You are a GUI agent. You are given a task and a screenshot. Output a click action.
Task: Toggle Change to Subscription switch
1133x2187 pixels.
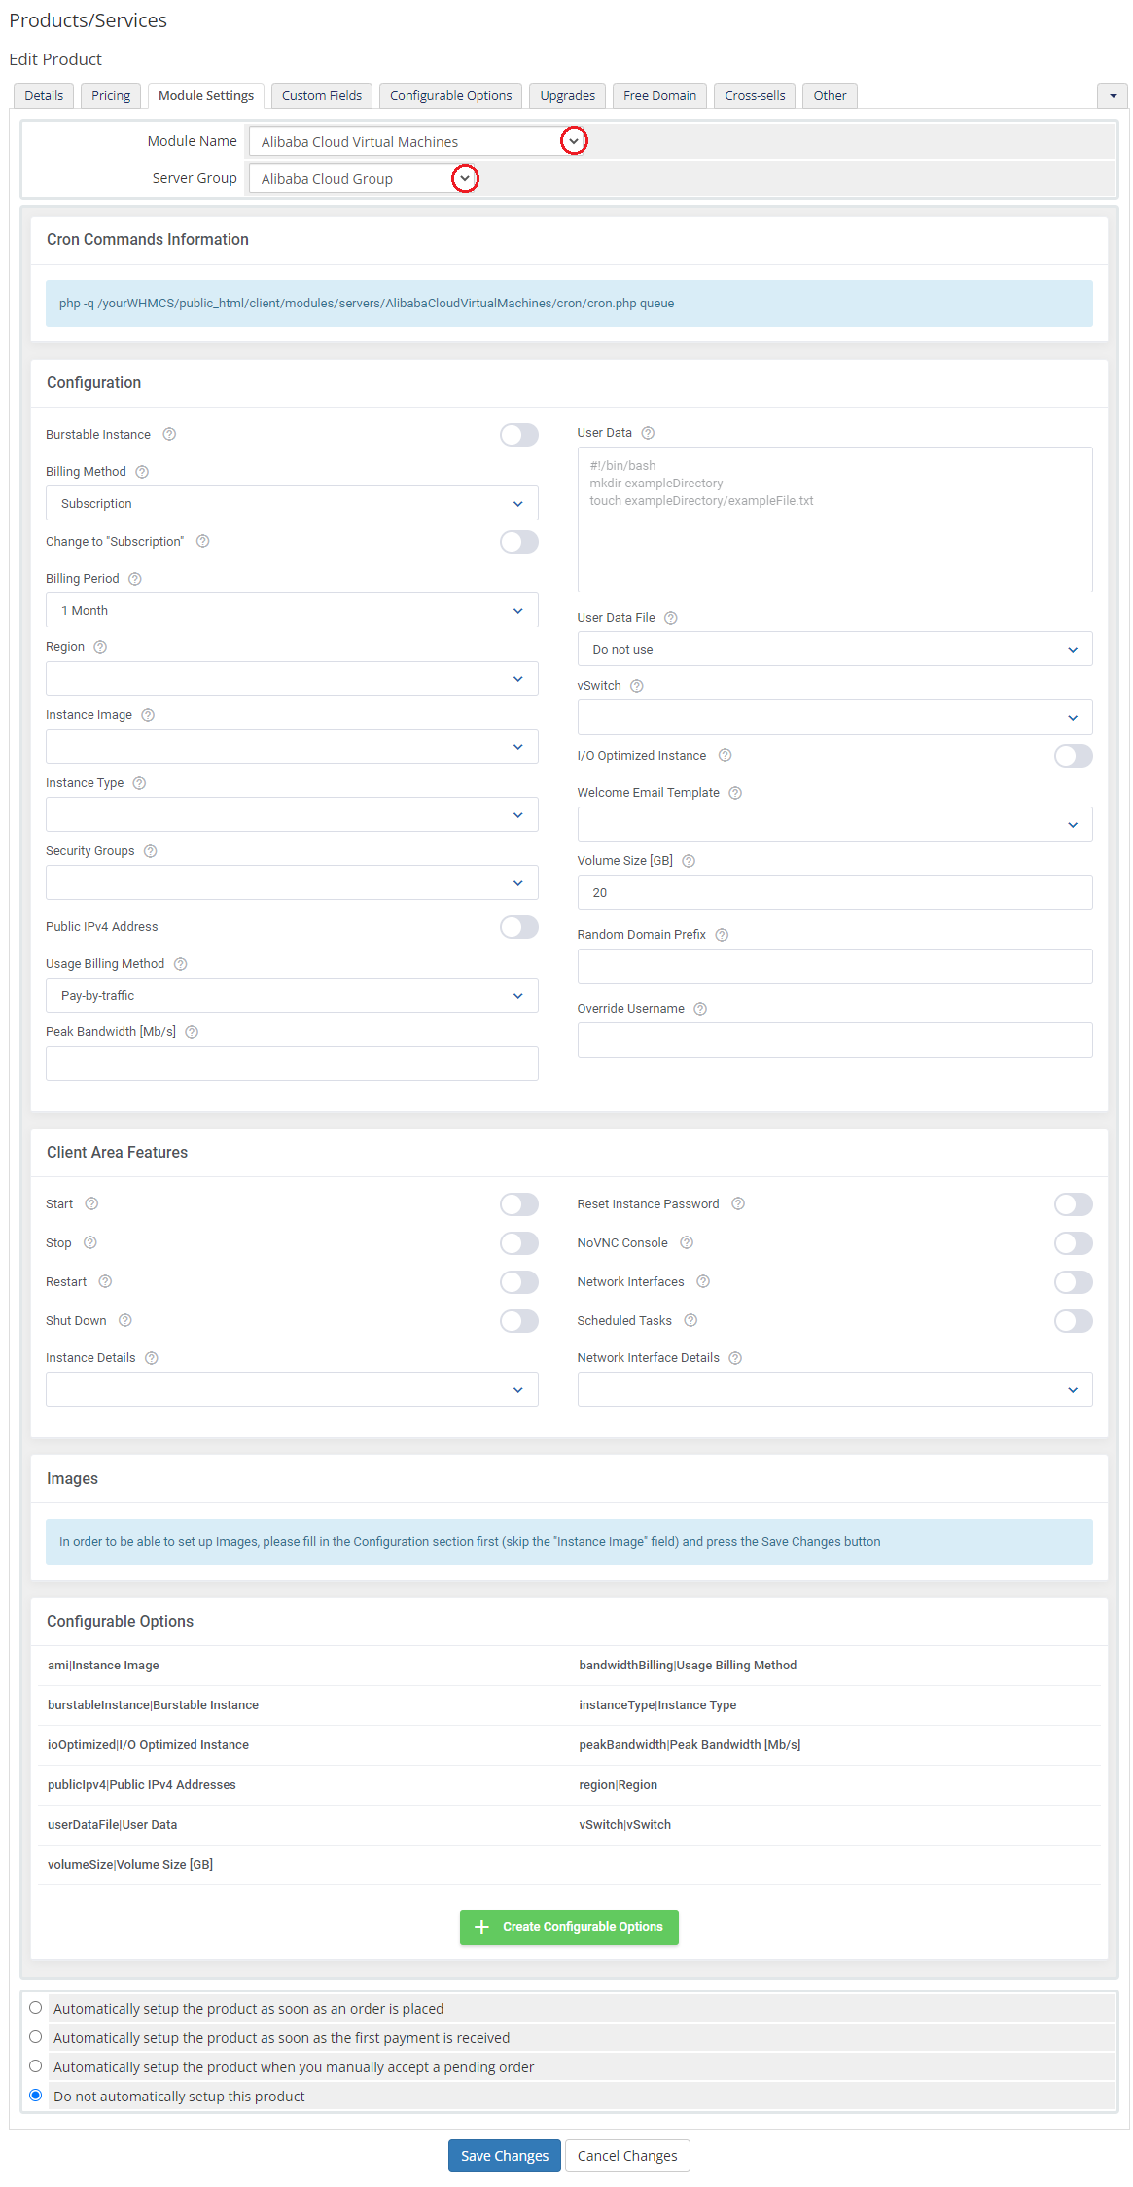[519, 542]
